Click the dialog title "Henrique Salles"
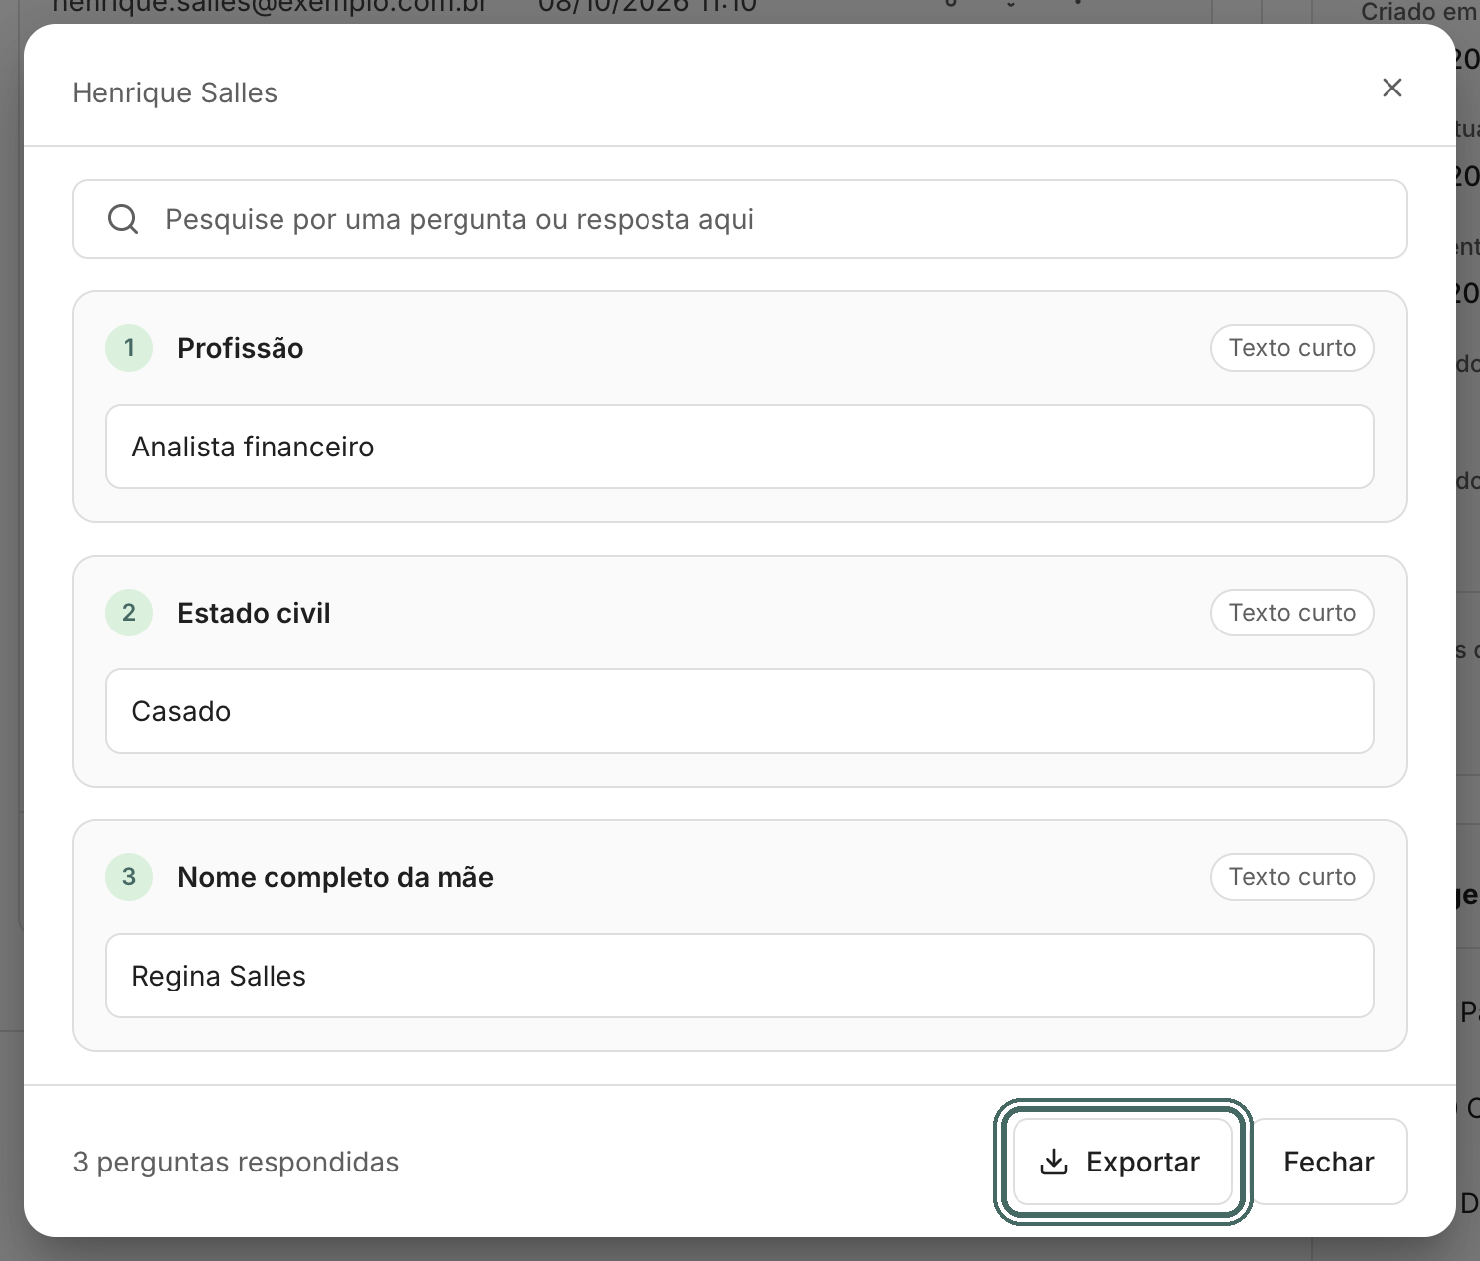 coord(175,92)
